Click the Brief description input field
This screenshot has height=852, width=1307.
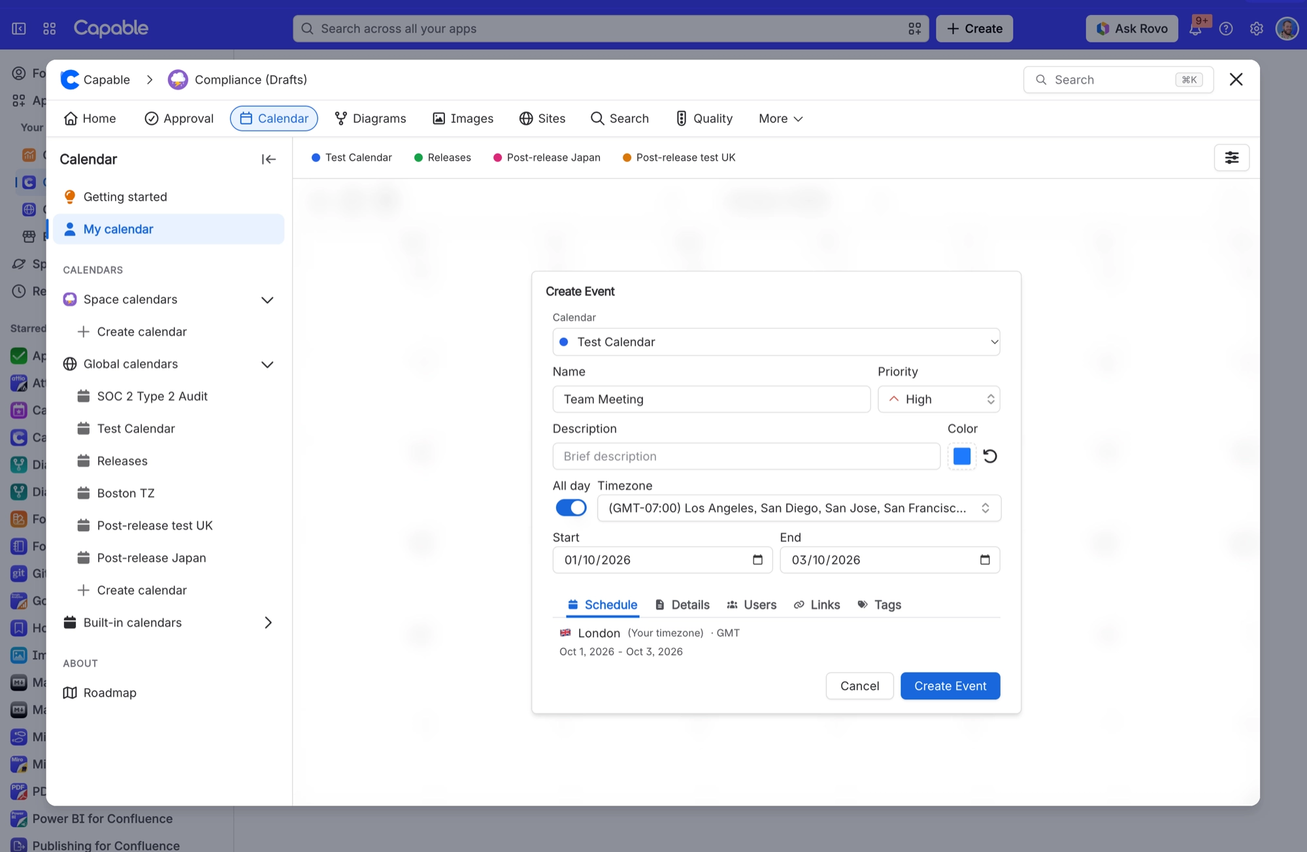746,456
